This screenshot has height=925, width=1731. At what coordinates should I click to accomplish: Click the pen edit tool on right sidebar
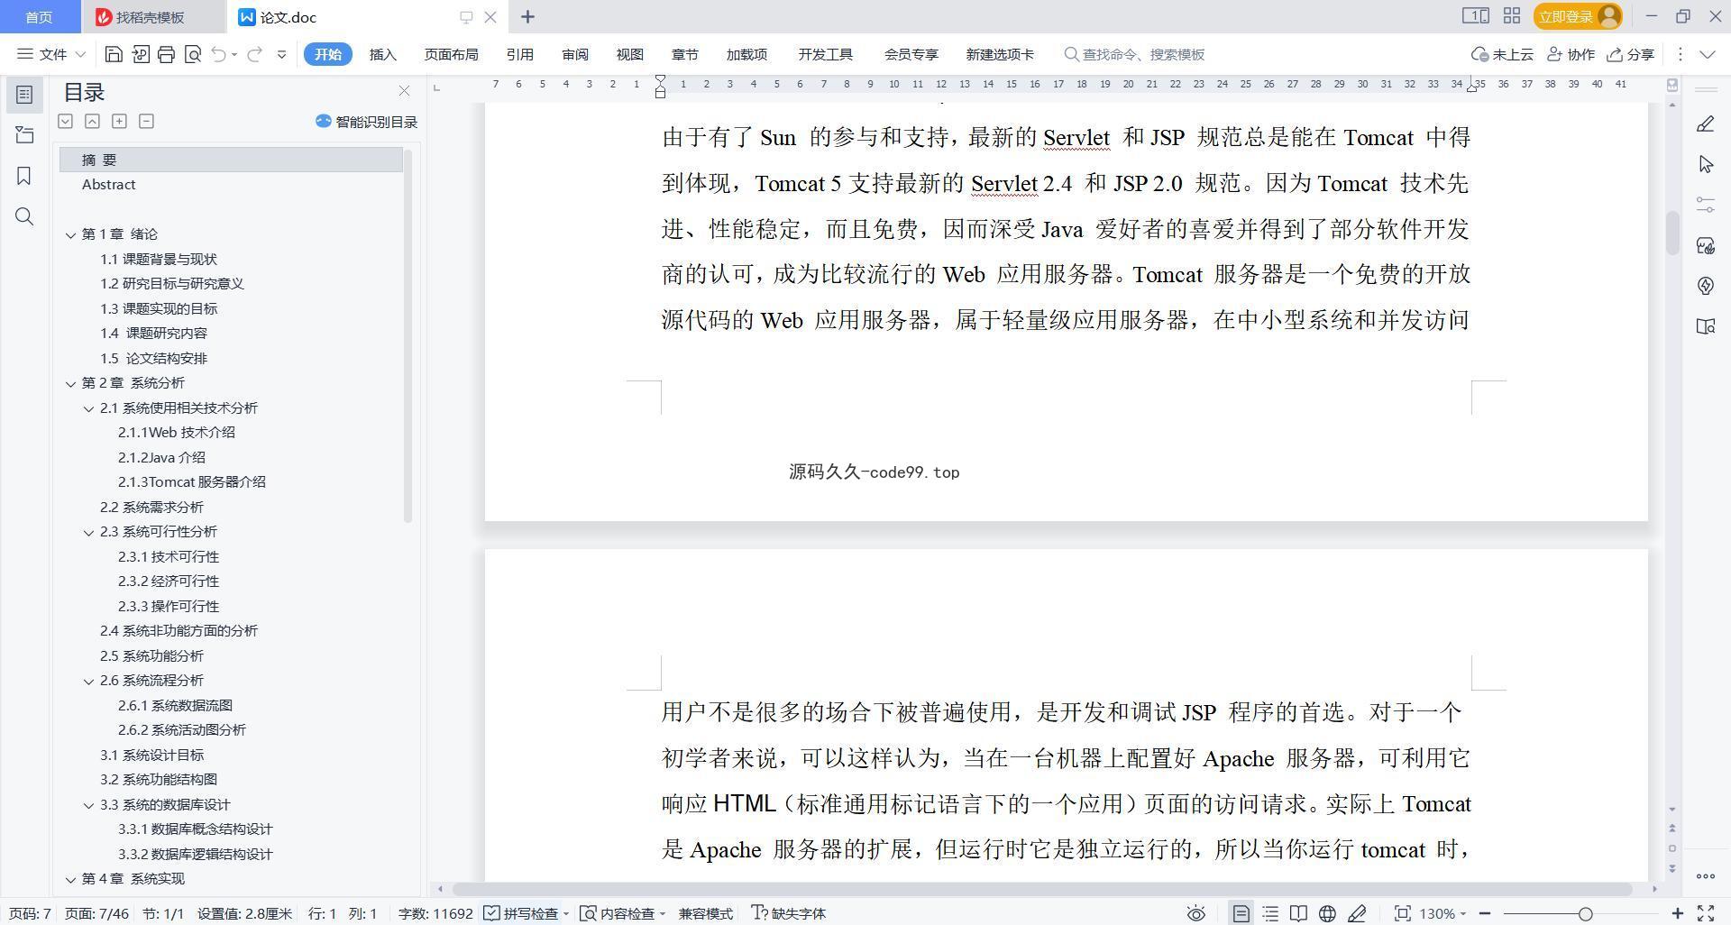click(1705, 124)
